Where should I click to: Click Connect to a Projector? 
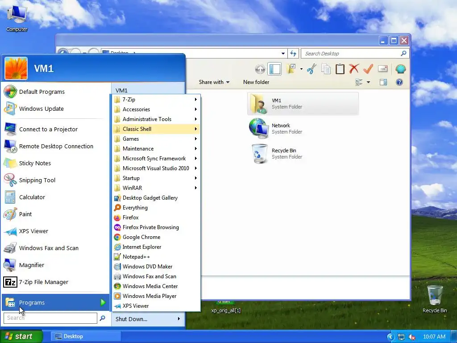[x=55, y=129]
